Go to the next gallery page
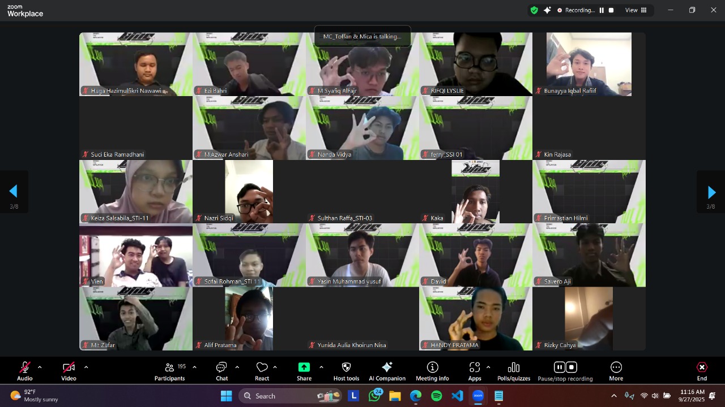 (711, 192)
